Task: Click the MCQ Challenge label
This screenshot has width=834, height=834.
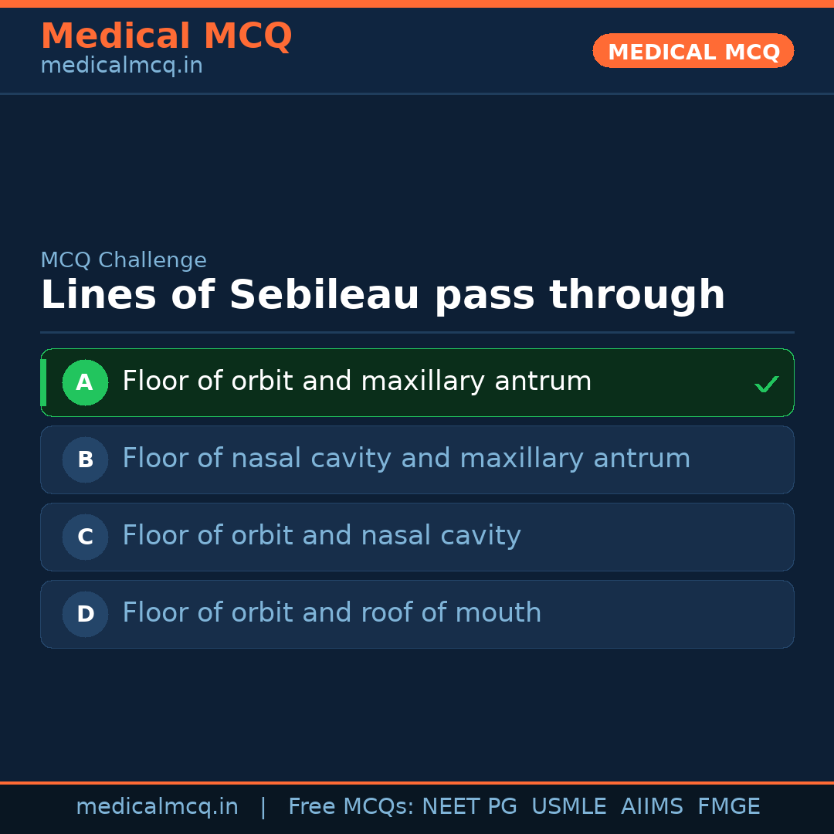Action: tap(124, 260)
